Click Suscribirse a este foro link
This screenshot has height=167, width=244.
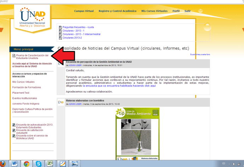point(200,54)
